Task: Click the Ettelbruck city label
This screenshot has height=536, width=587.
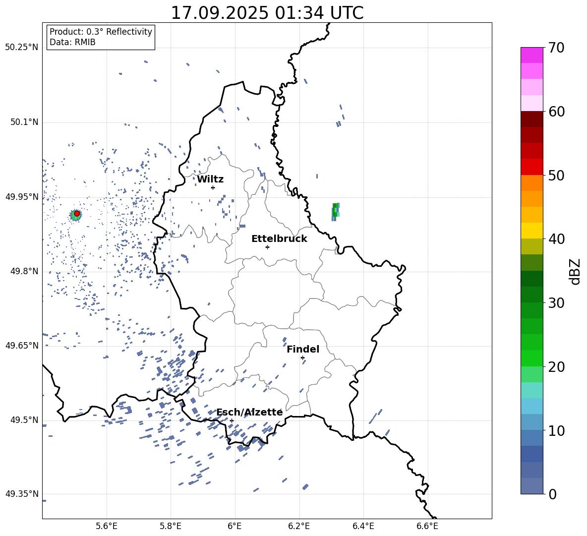Action: 279,239
